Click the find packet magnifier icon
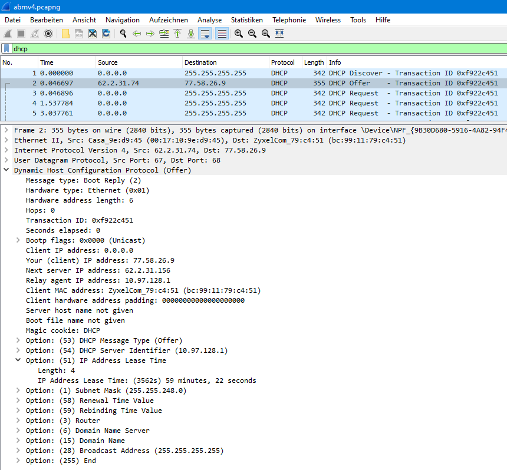The image size is (507, 470). [x=123, y=34]
